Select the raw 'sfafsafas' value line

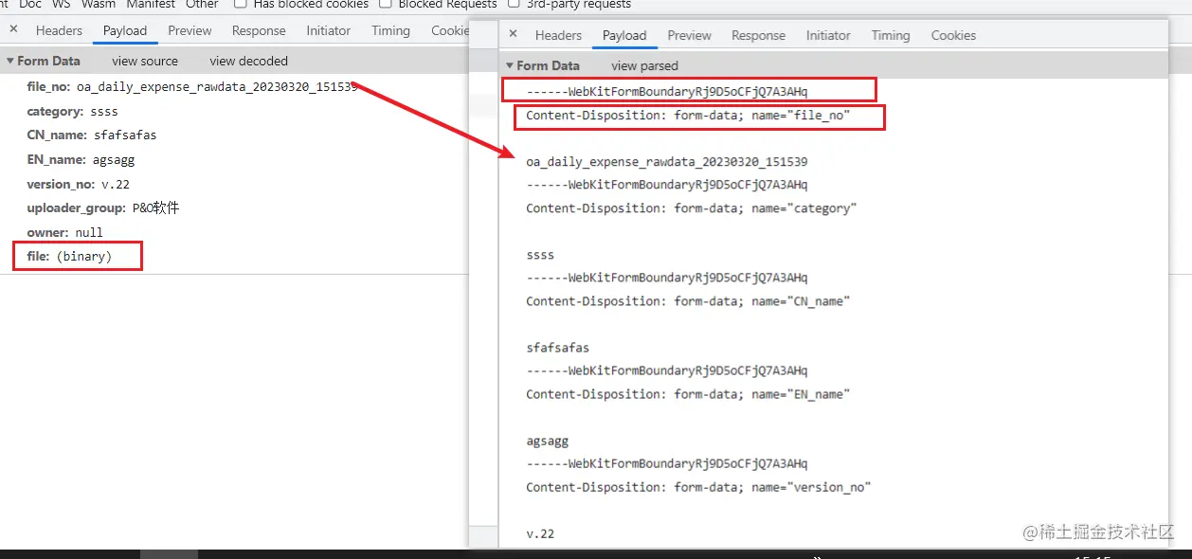pos(557,348)
